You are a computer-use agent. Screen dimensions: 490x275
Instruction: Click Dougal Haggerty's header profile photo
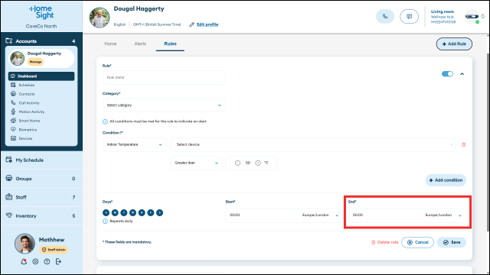pyautogui.click(x=100, y=18)
